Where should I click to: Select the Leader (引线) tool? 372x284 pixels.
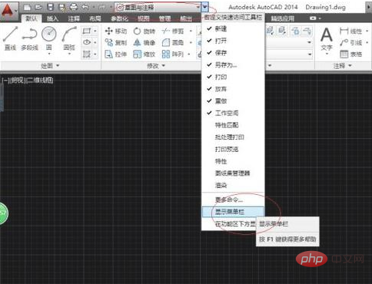point(350,42)
